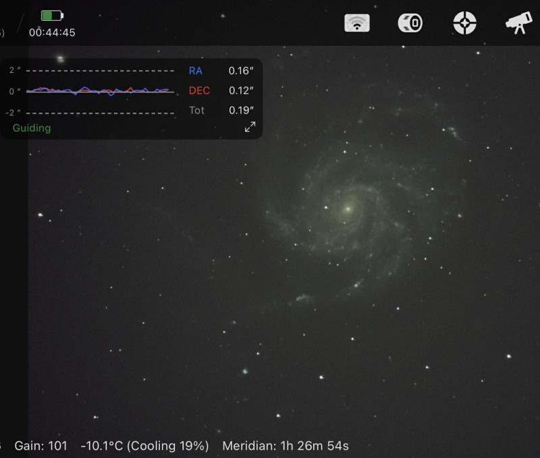Click the 0" axis label on graph
Screen dimensions: 540x458
coord(15,91)
